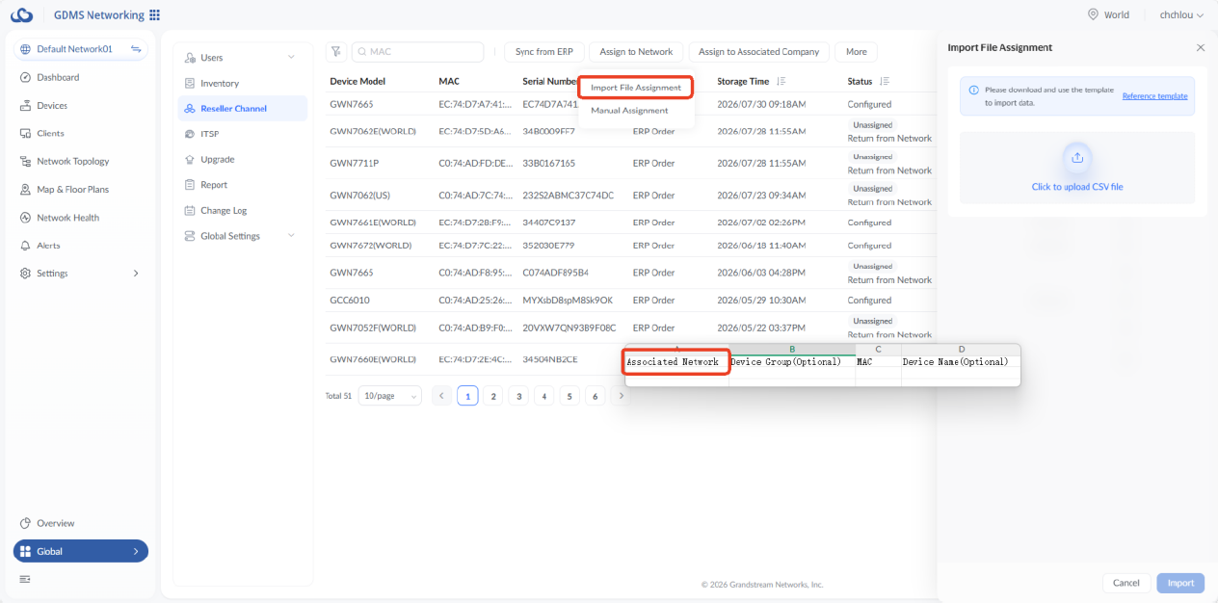Click Cancel in the import panel
Screen dimensions: 1218x603
pyautogui.click(x=1126, y=583)
